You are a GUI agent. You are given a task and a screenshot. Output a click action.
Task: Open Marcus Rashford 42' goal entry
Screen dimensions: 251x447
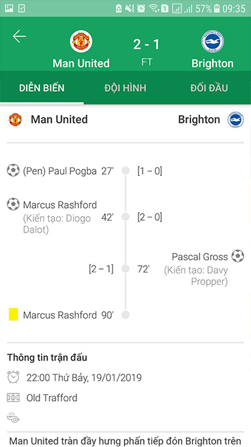tap(60, 205)
